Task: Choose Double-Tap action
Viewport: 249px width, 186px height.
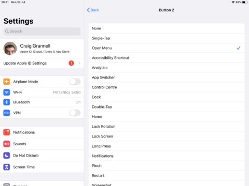Action: click(x=167, y=107)
